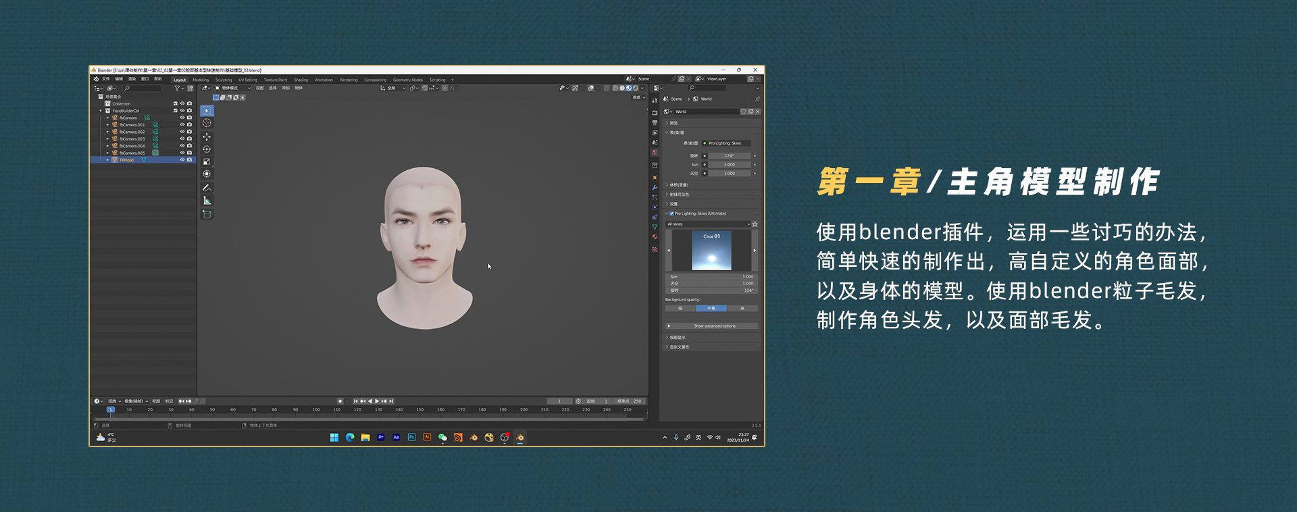
Task: Set background quality to 低
Action: (680, 309)
